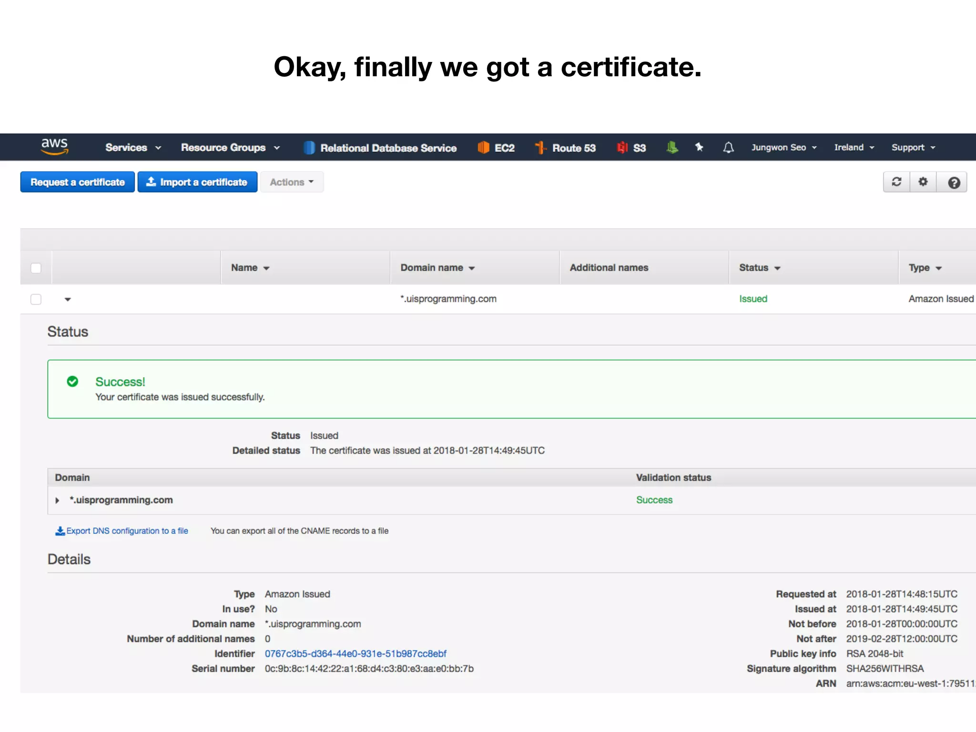976x732 pixels.
Task: Open the Resource Groups menu
Action: (230, 148)
